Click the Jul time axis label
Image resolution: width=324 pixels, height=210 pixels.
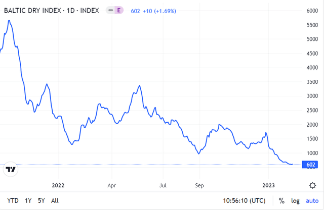pyautogui.click(x=163, y=185)
